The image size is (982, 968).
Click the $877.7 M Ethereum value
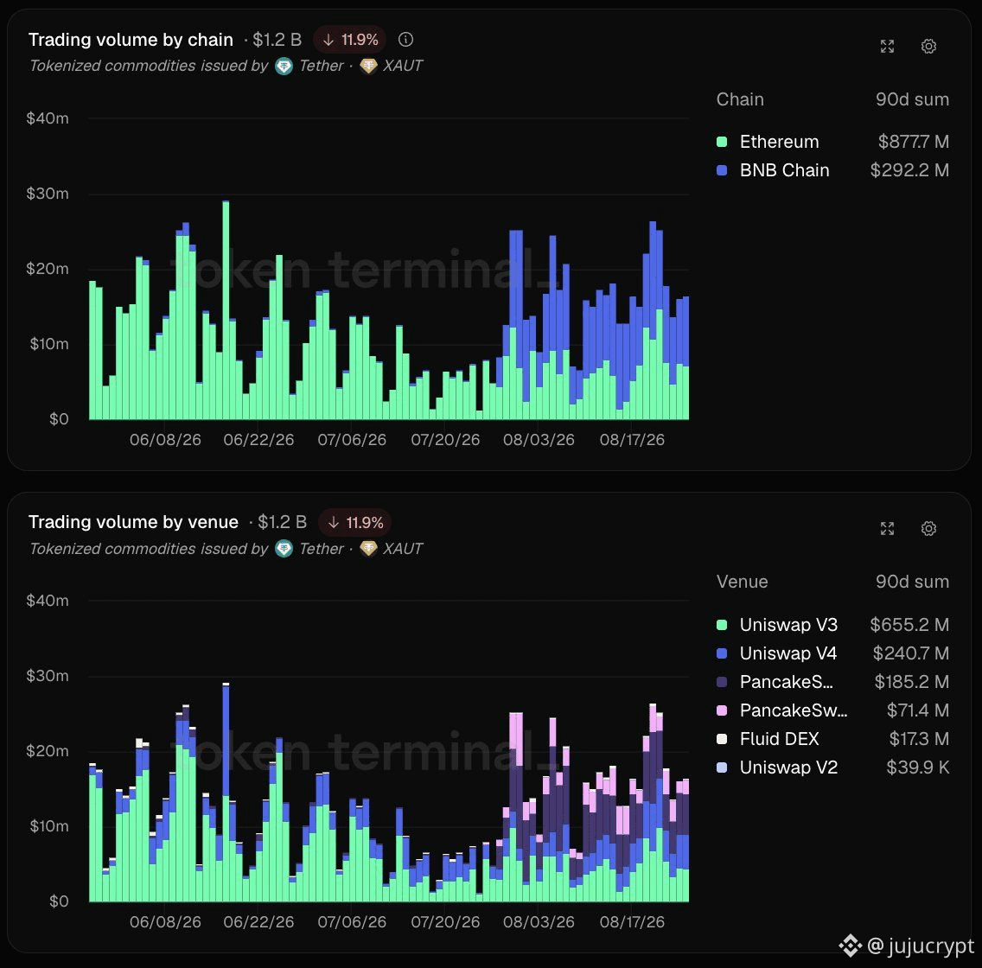coord(913,142)
